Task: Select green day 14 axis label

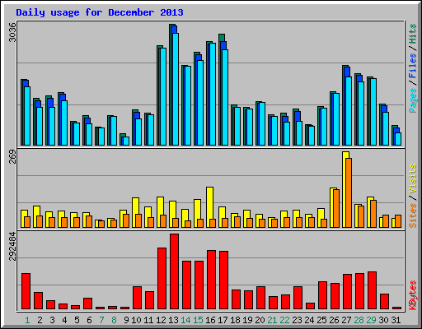Action: [x=185, y=320]
